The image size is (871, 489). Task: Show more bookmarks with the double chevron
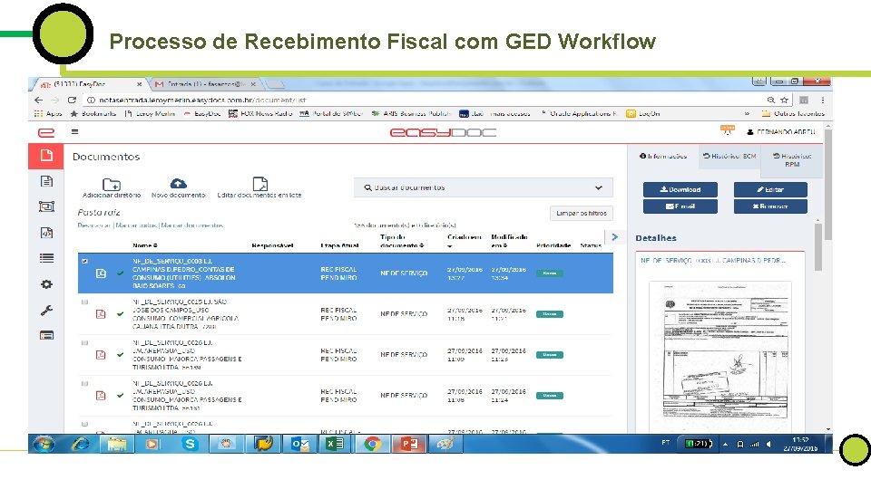(747, 114)
